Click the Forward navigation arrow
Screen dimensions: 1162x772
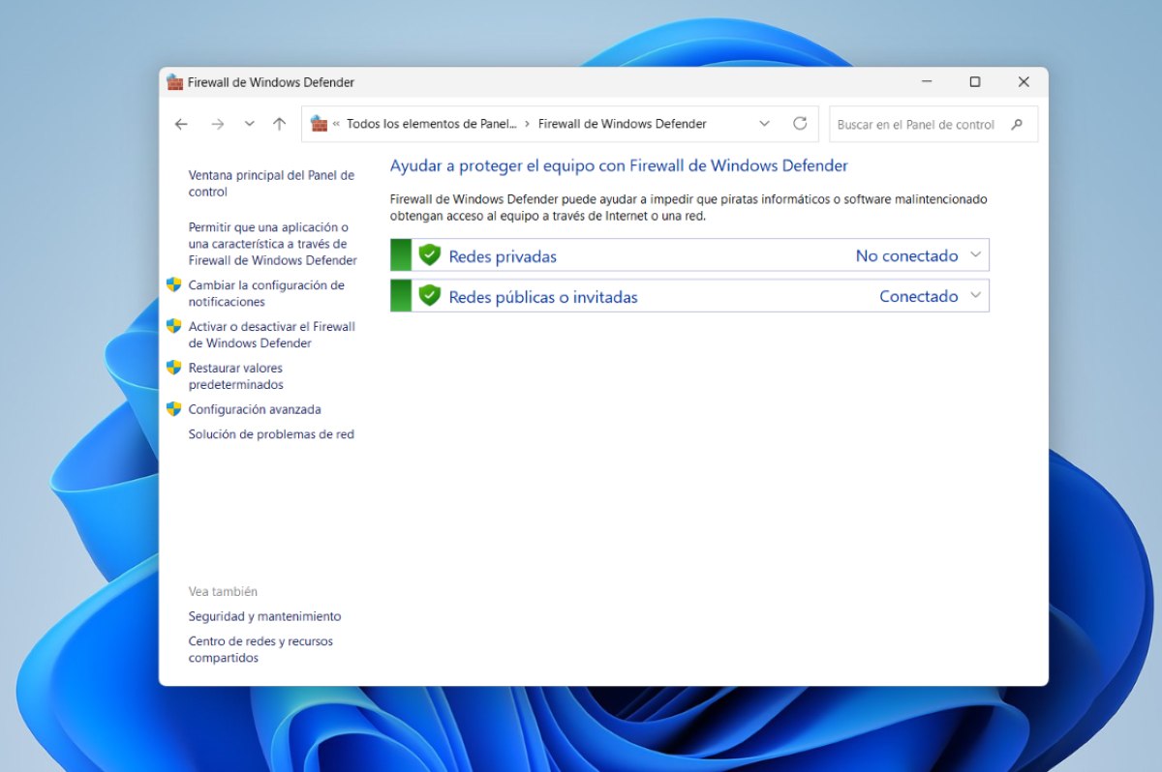[x=218, y=124]
